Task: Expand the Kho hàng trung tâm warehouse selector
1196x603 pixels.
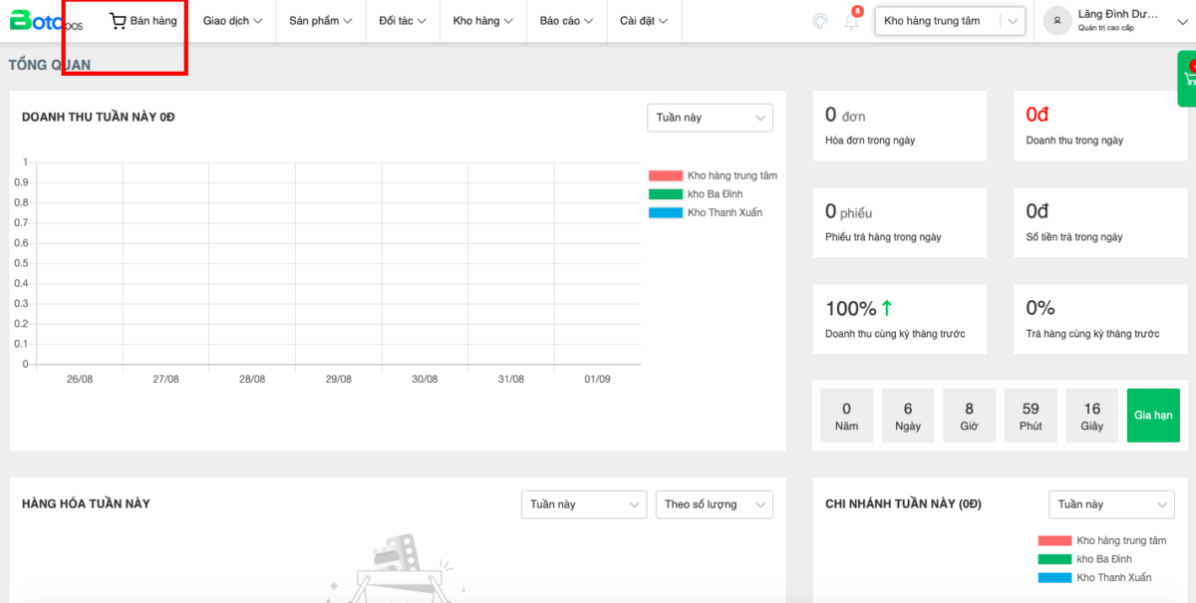Action: 949,21
